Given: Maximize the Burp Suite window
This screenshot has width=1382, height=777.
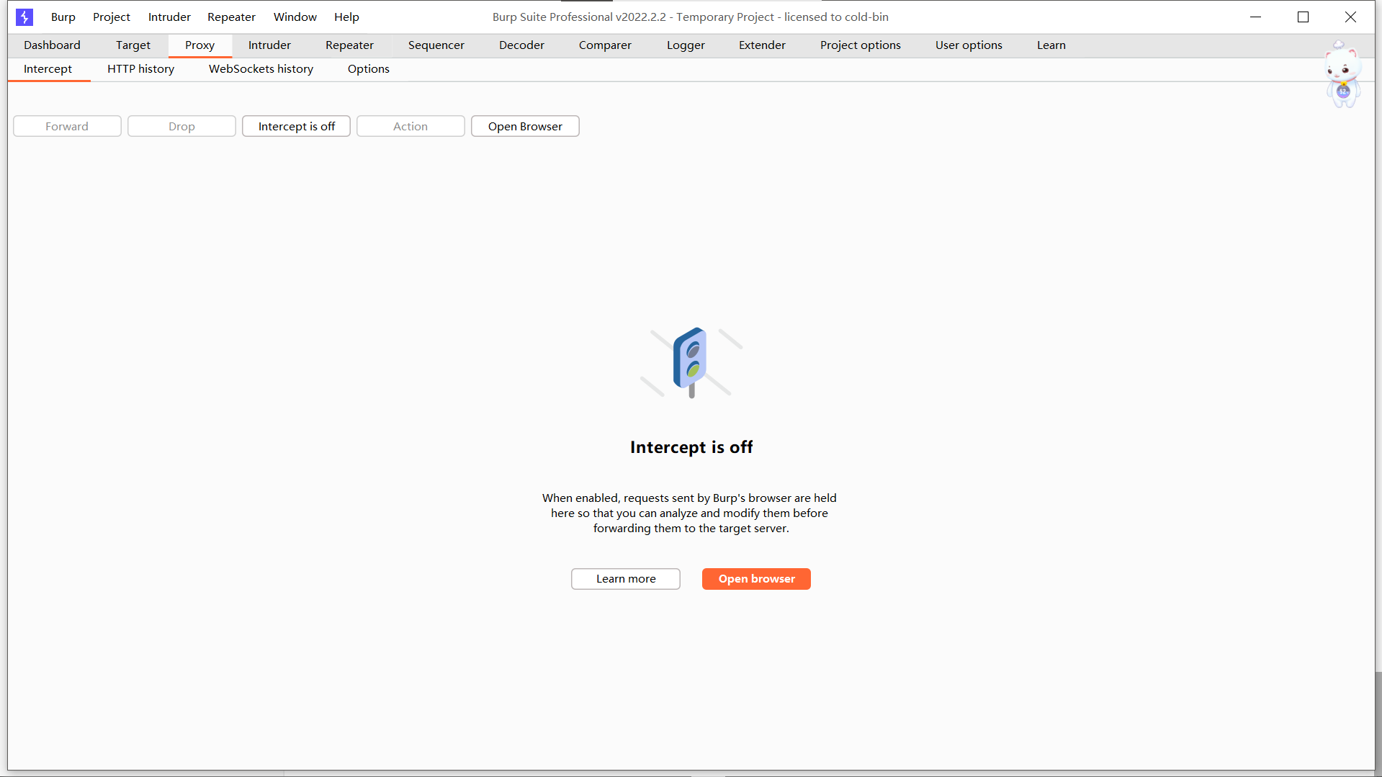Looking at the screenshot, I should [x=1303, y=17].
